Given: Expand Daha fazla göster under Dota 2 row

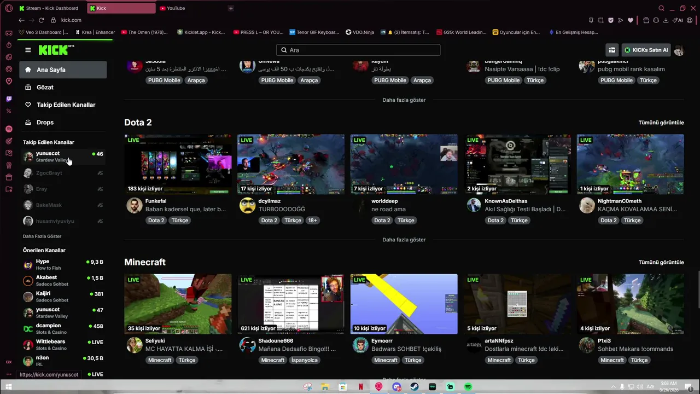Looking at the screenshot, I should click(404, 240).
